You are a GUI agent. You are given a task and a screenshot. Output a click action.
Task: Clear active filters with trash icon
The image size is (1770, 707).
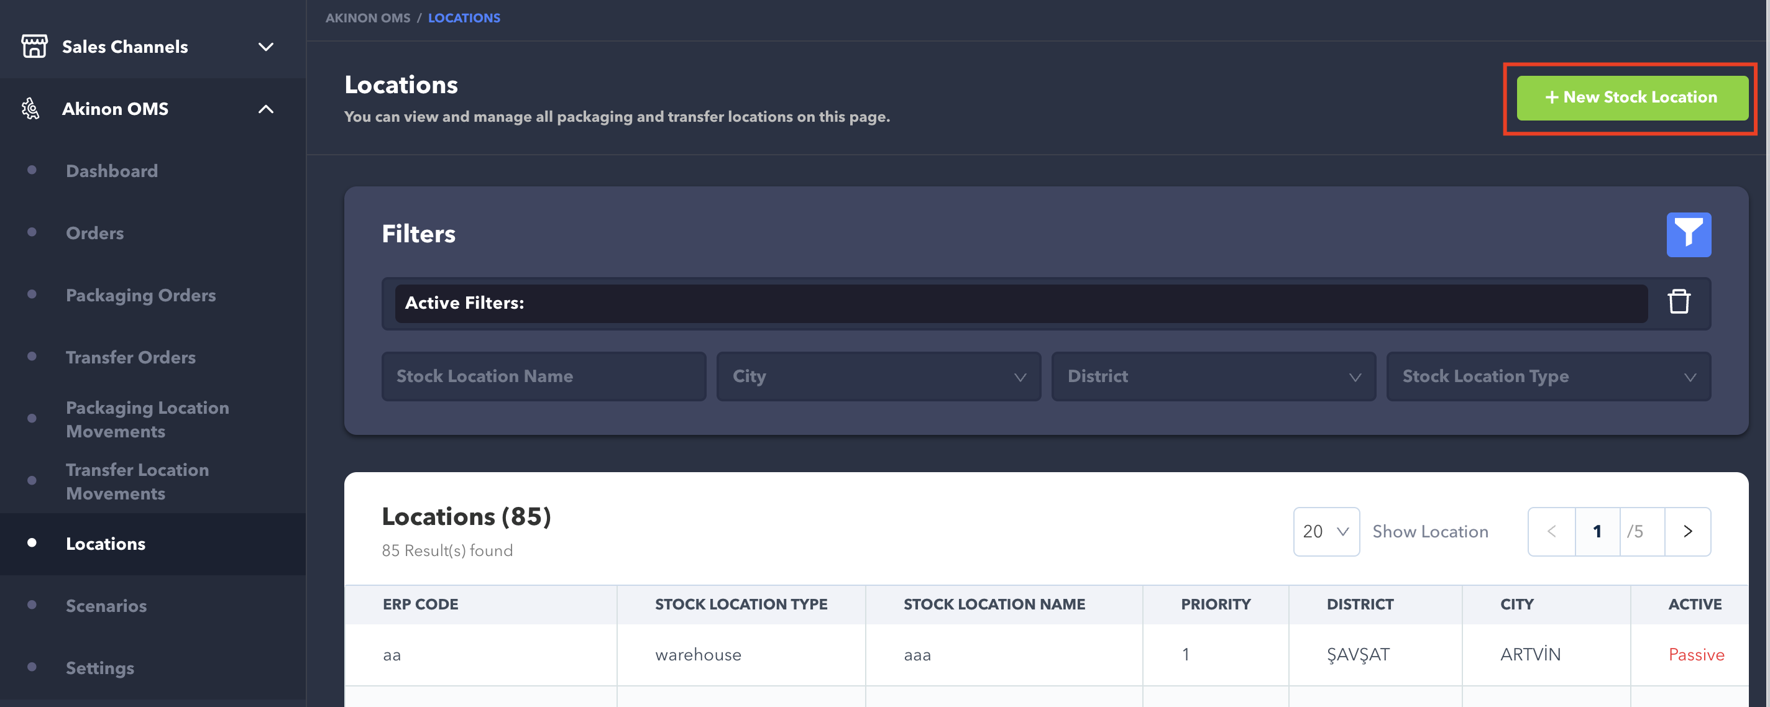pyautogui.click(x=1679, y=303)
